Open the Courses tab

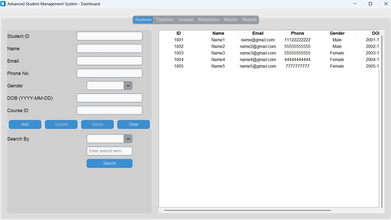186,19
